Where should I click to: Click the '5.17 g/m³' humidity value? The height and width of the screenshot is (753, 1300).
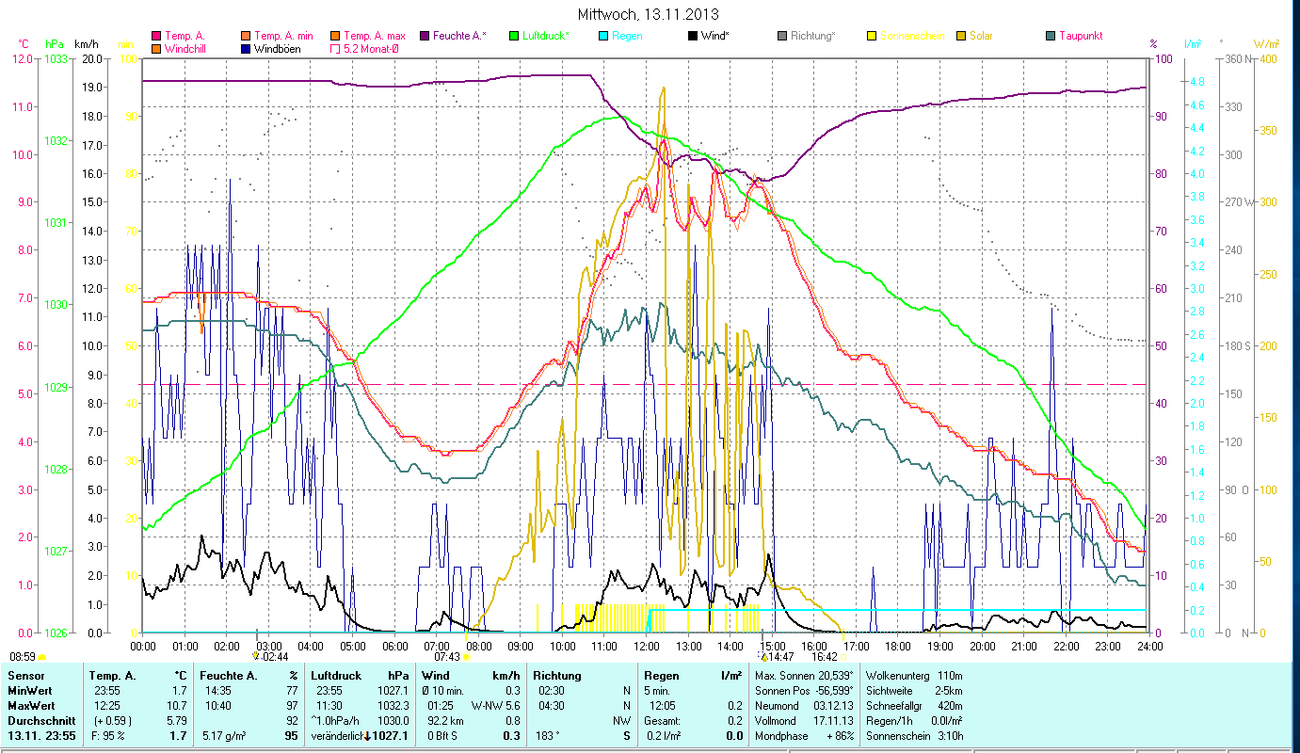tap(223, 736)
